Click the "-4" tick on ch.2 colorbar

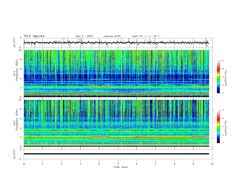coord(222,118)
